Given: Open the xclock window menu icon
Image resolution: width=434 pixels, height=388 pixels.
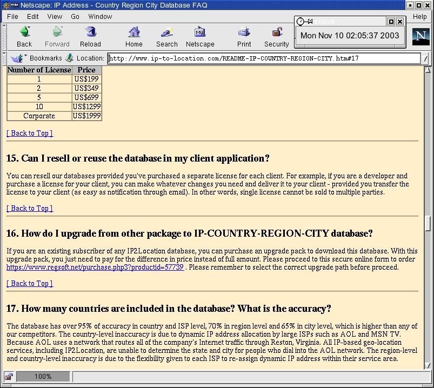Looking at the screenshot, I should point(301,21).
